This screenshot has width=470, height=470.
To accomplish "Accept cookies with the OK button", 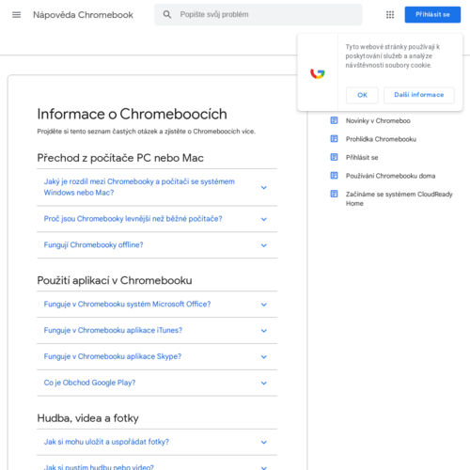I will tap(362, 95).
